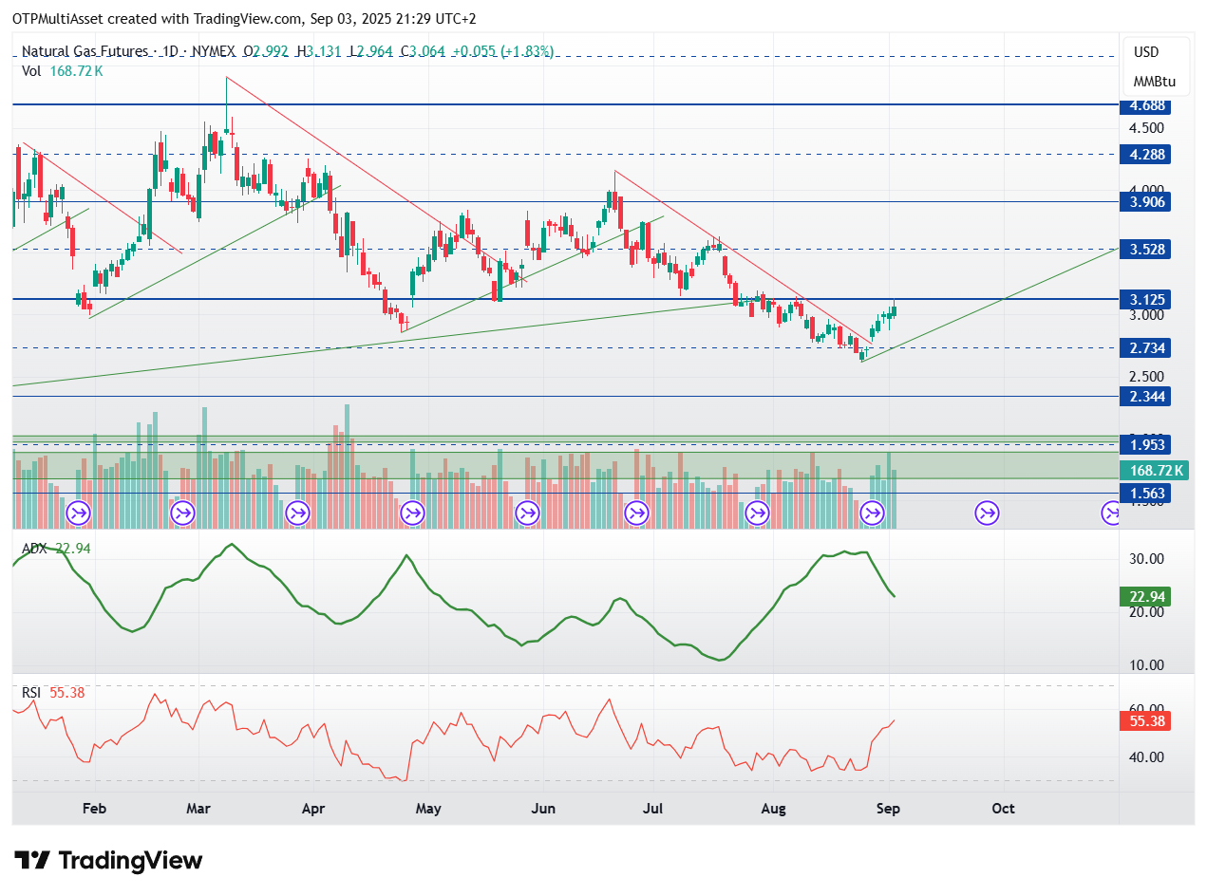
Task: Click the Oct month label on time axis
Action: click(1003, 809)
